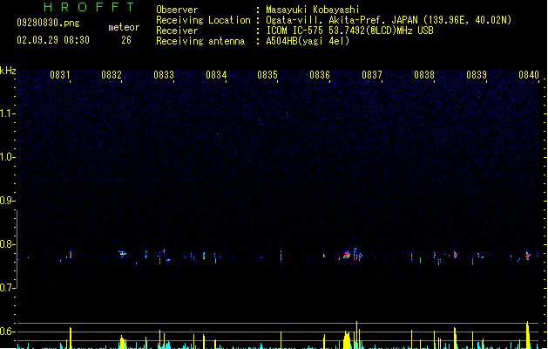The height and width of the screenshot is (349, 548).
Task: Click the kHz axis unit label
Action: coord(8,71)
